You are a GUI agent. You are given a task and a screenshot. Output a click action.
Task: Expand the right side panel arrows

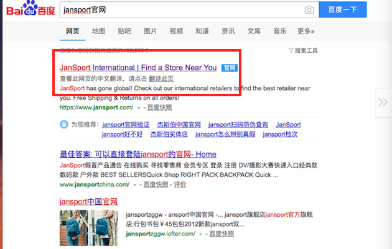point(383,102)
